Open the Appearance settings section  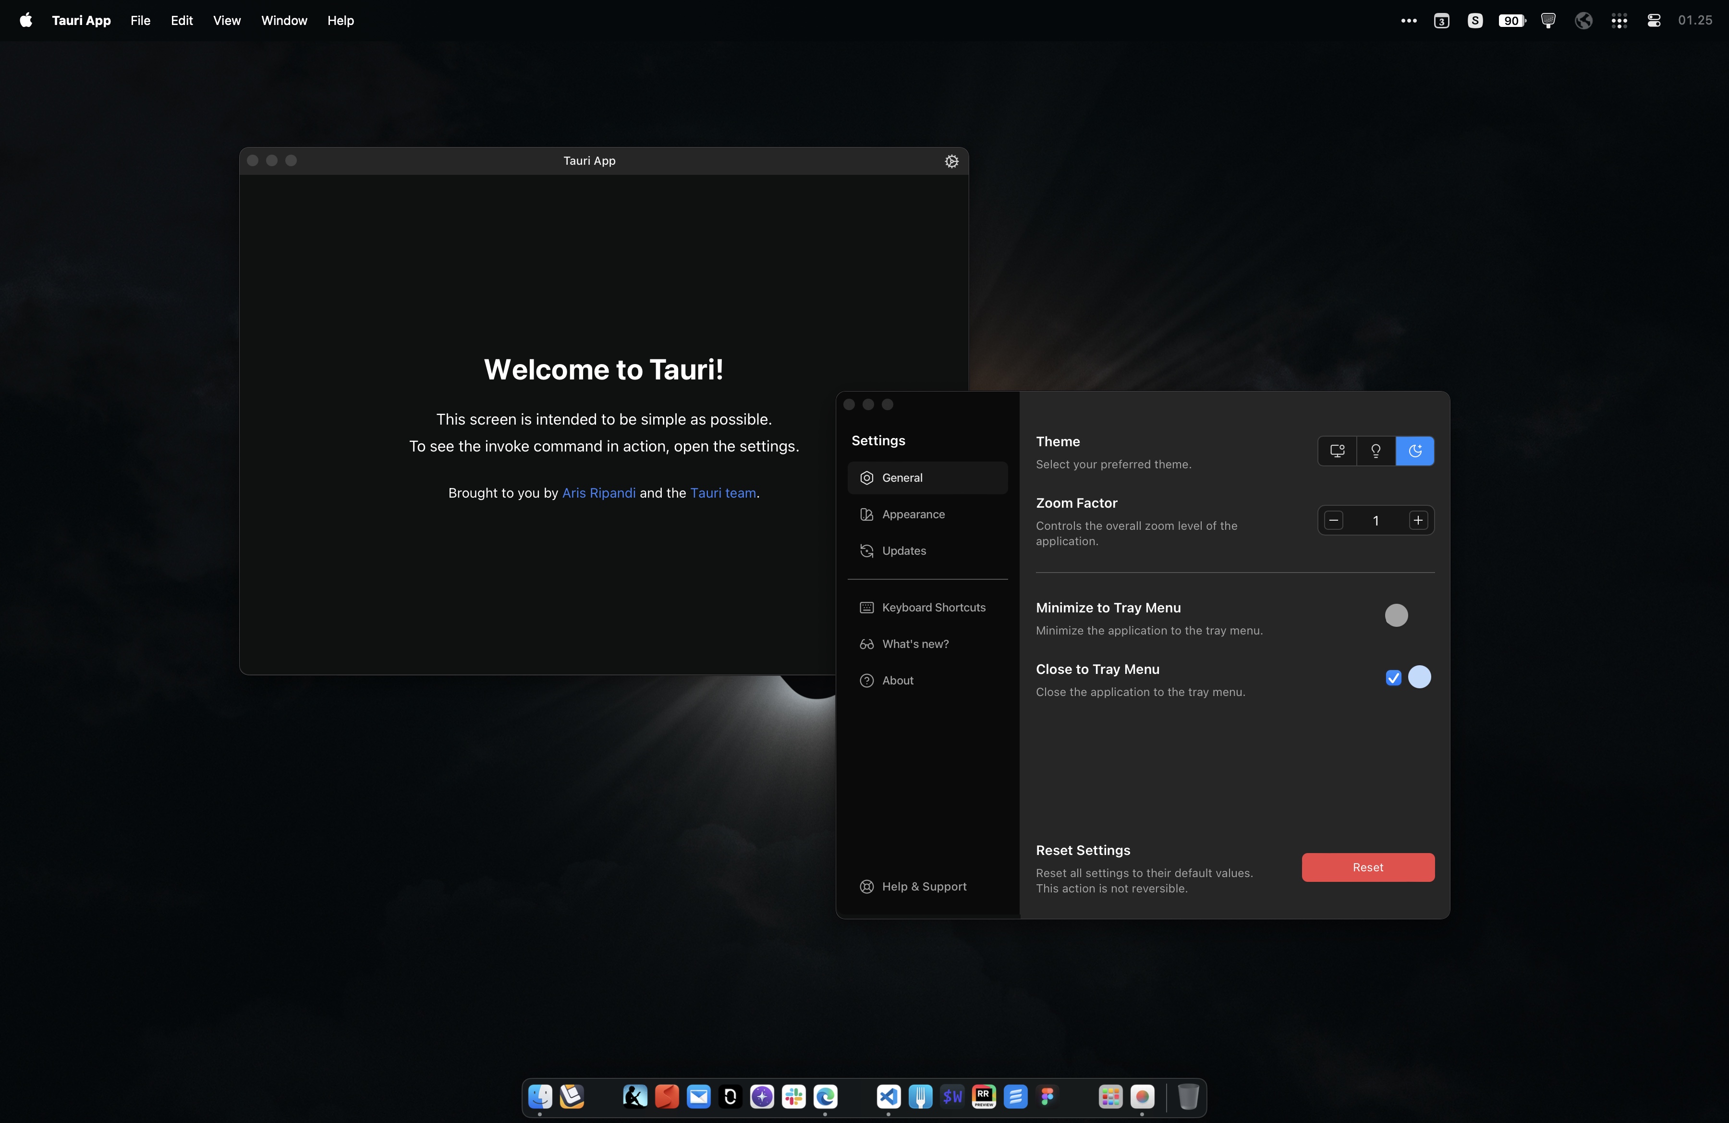click(x=913, y=514)
